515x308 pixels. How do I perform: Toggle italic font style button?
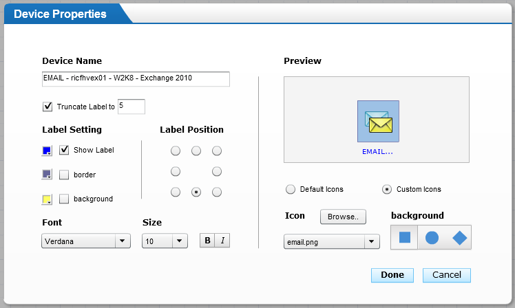tap(222, 241)
